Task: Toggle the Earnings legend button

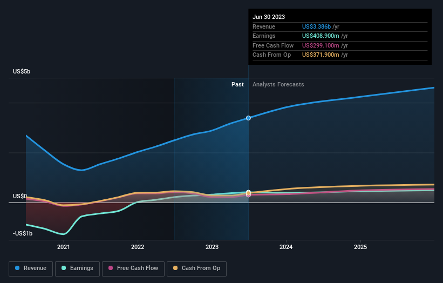Action: (77, 268)
